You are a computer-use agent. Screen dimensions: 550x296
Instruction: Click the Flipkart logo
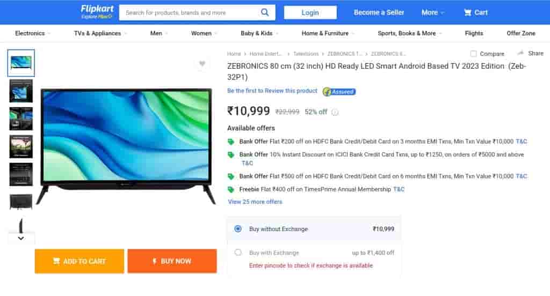pos(97,12)
